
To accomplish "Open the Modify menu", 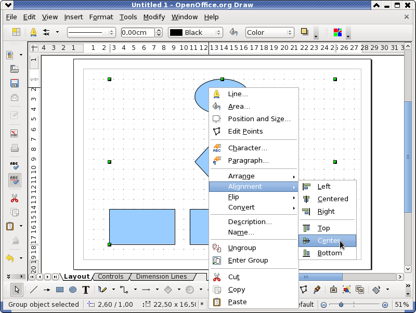I will [154, 17].
